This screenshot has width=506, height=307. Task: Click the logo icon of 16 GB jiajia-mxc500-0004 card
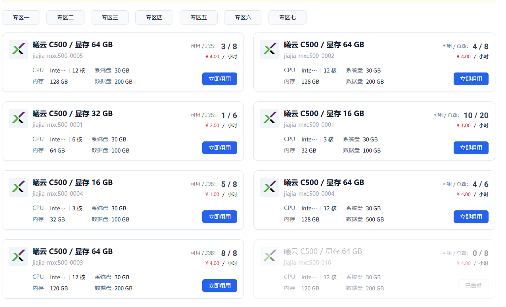click(18, 187)
